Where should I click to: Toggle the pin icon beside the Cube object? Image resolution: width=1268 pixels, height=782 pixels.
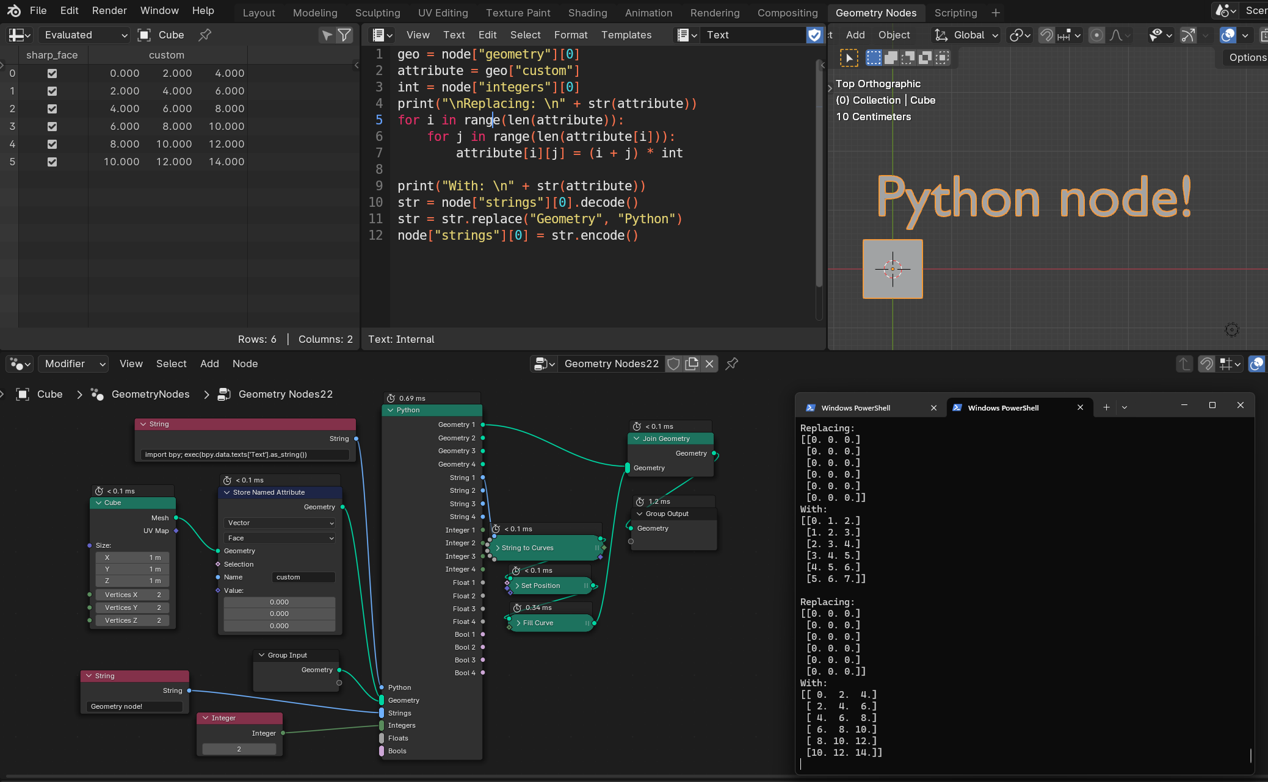pyautogui.click(x=205, y=35)
